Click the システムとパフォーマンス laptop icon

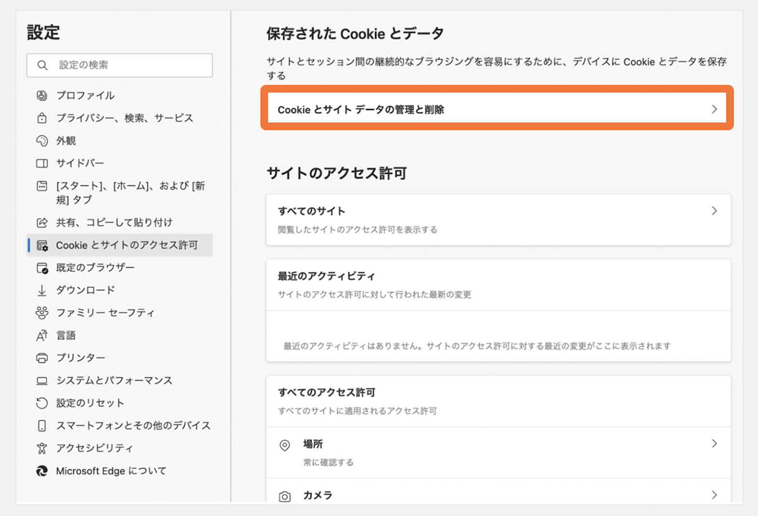pyautogui.click(x=42, y=381)
